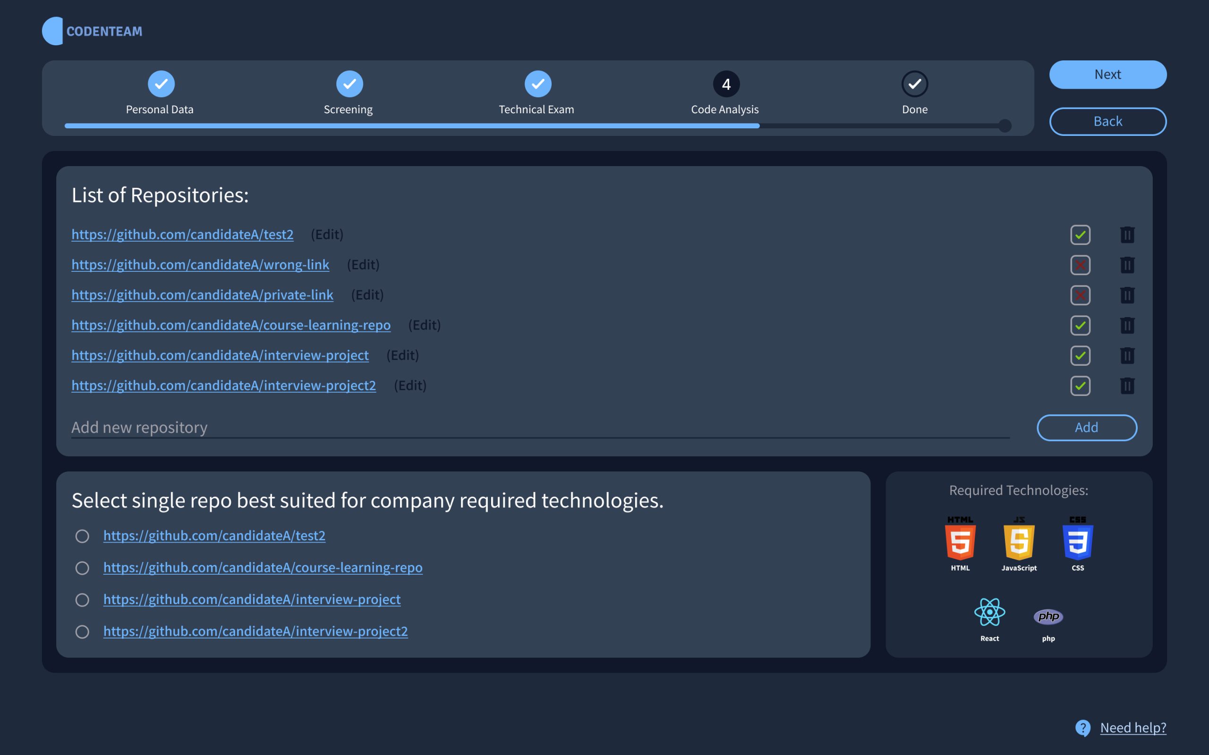Image resolution: width=1209 pixels, height=755 pixels.
Task: Click delete icon for private-link repo
Action: tap(1127, 295)
